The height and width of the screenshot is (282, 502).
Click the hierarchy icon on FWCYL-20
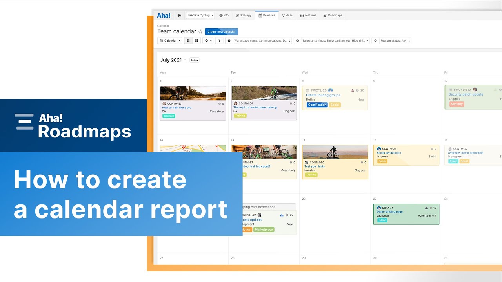(352, 90)
